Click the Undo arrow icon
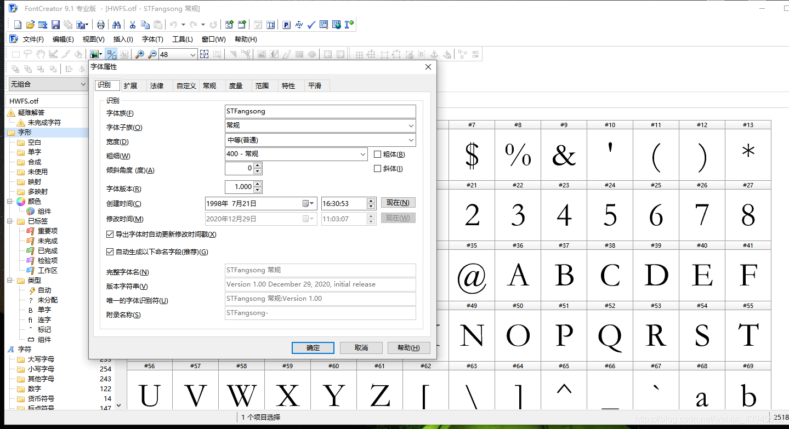The height and width of the screenshot is (429, 789). click(x=173, y=25)
